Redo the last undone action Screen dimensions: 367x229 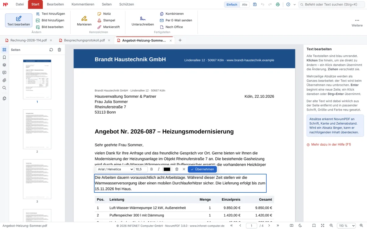(x=270, y=5)
